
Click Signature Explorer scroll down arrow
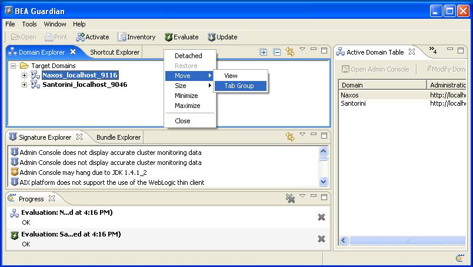pos(323,181)
